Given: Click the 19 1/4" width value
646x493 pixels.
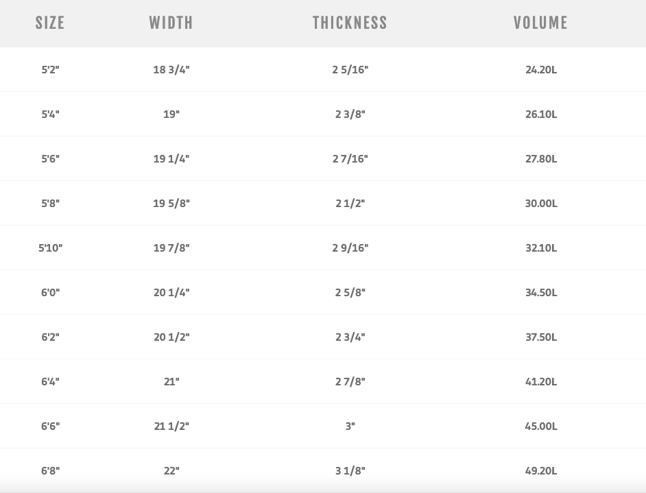Looking at the screenshot, I should click(x=171, y=158).
